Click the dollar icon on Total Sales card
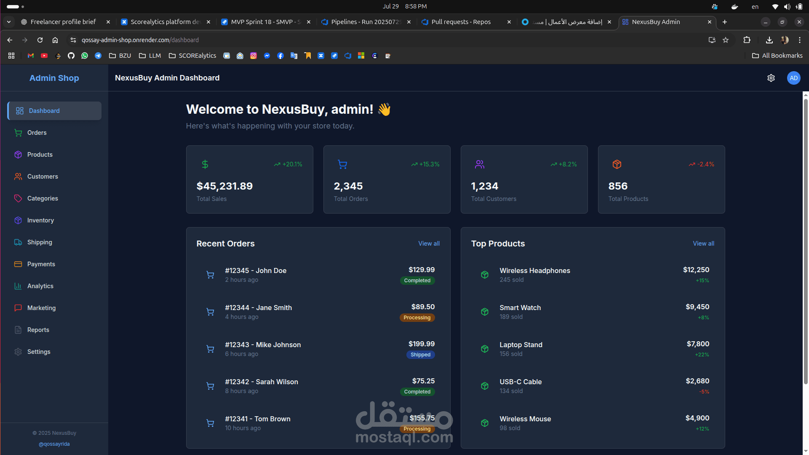Image resolution: width=809 pixels, height=455 pixels. point(205,164)
